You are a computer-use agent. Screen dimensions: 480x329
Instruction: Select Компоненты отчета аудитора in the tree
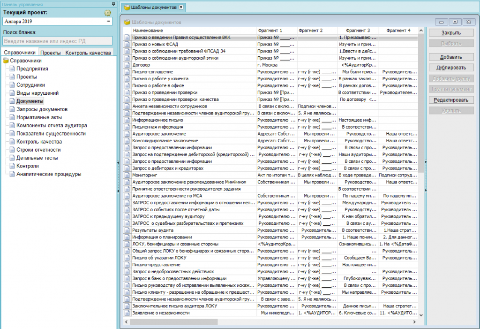click(52, 125)
